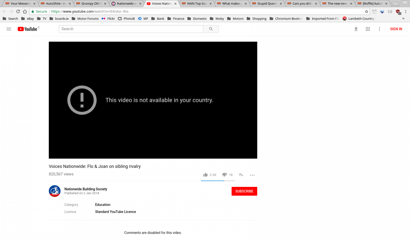
Task: Open a new browser tab
Action: [395, 4]
